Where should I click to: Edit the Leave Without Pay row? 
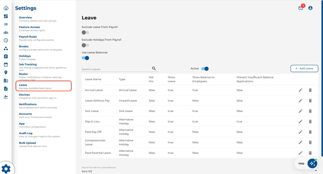point(300,100)
